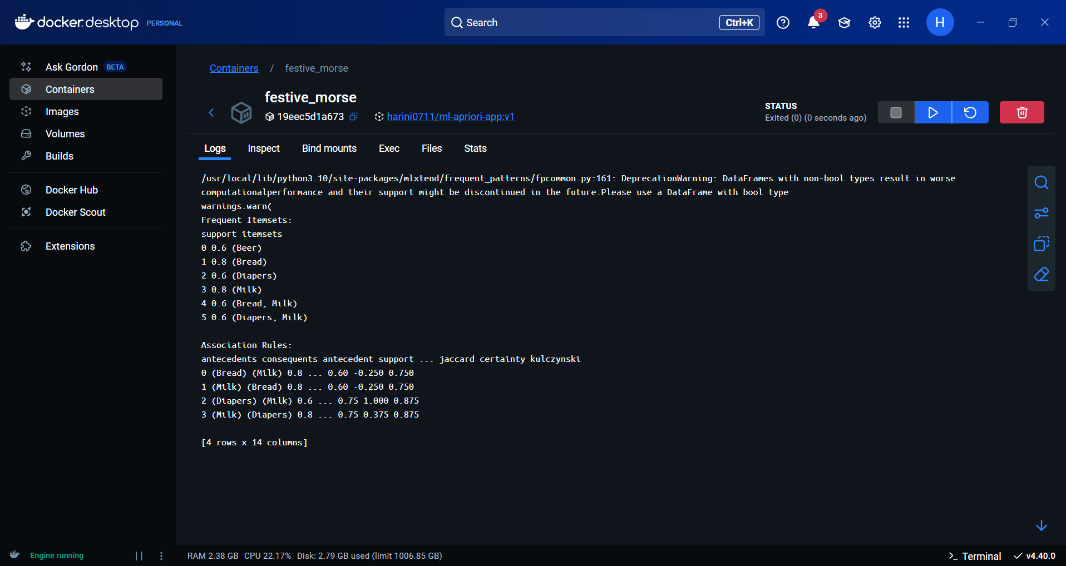Open notifications bell with 3 alerts
Viewport: 1066px width, 566px height.
[813, 22]
